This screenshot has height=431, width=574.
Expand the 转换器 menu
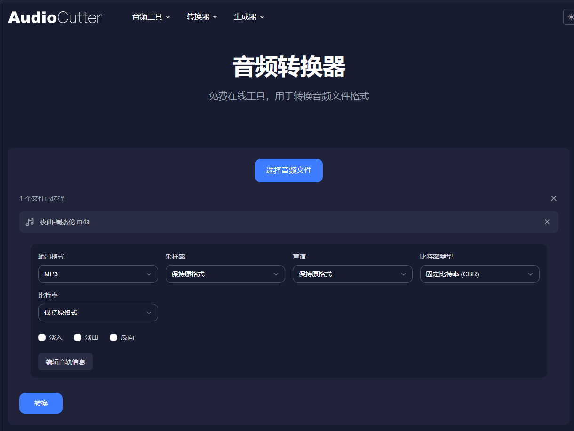(x=201, y=16)
